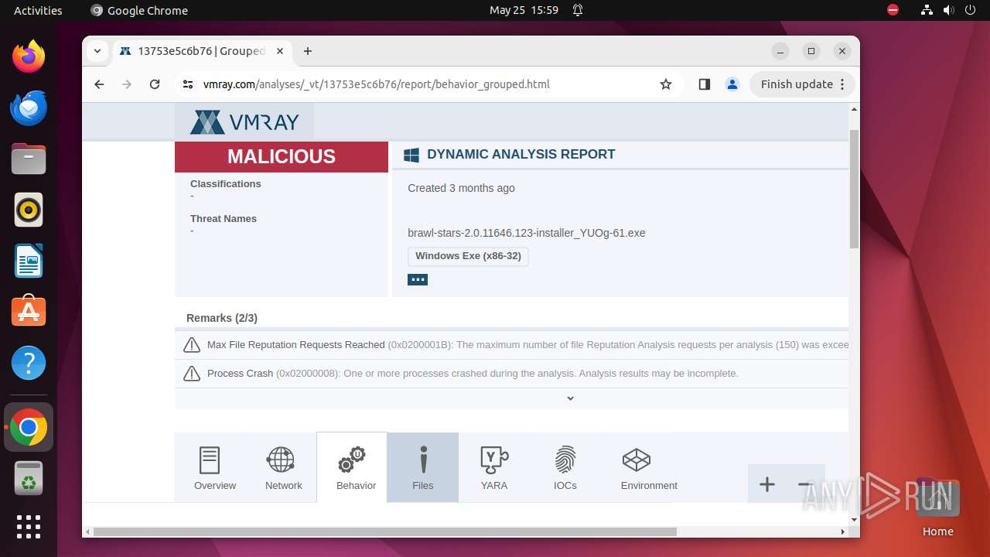990x557 pixels.
Task: Open a new browser tab
Action: [308, 51]
